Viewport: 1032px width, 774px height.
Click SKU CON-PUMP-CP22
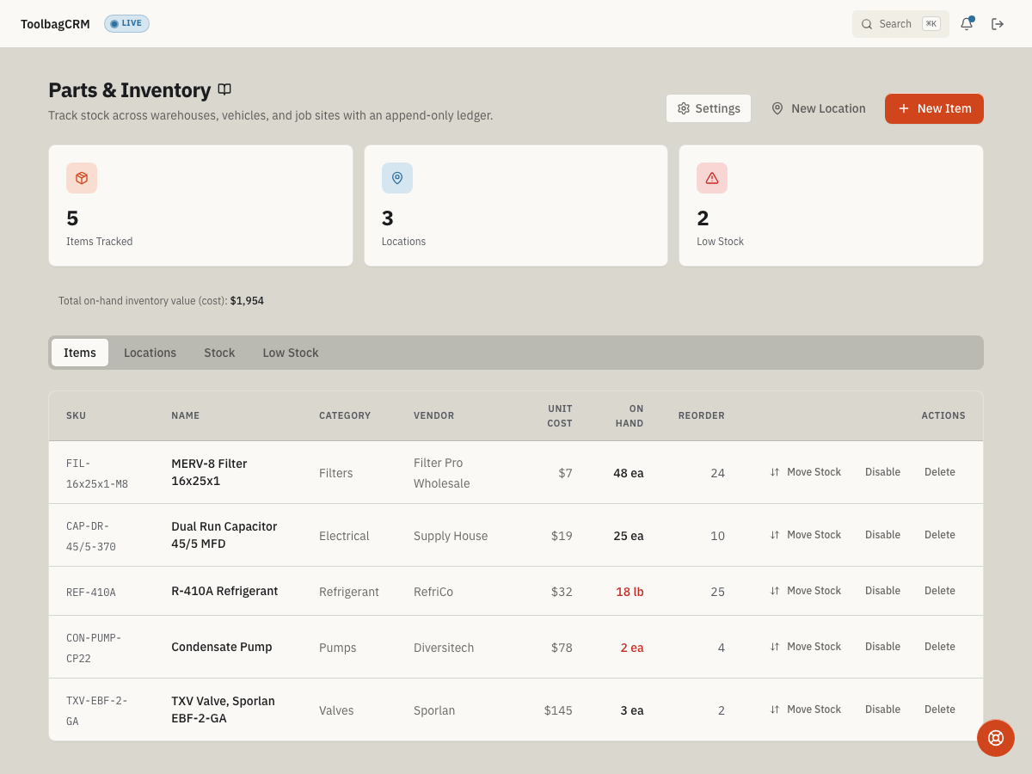94,648
